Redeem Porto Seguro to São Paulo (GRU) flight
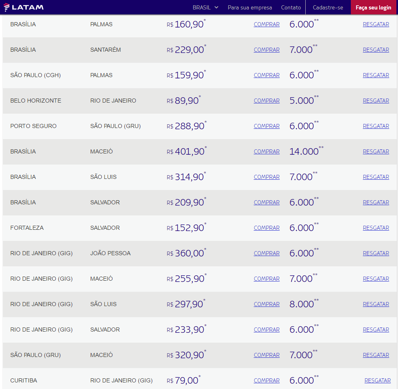The image size is (398, 389). coord(376,126)
